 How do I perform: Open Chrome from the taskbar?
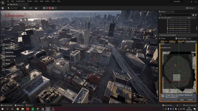point(18,109)
